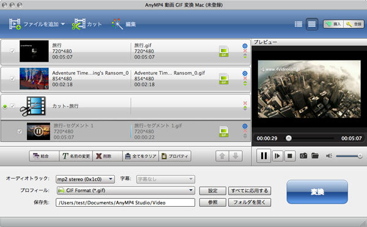Stop the preview playback
The height and width of the screenshot is (227, 367).
(x=290, y=156)
